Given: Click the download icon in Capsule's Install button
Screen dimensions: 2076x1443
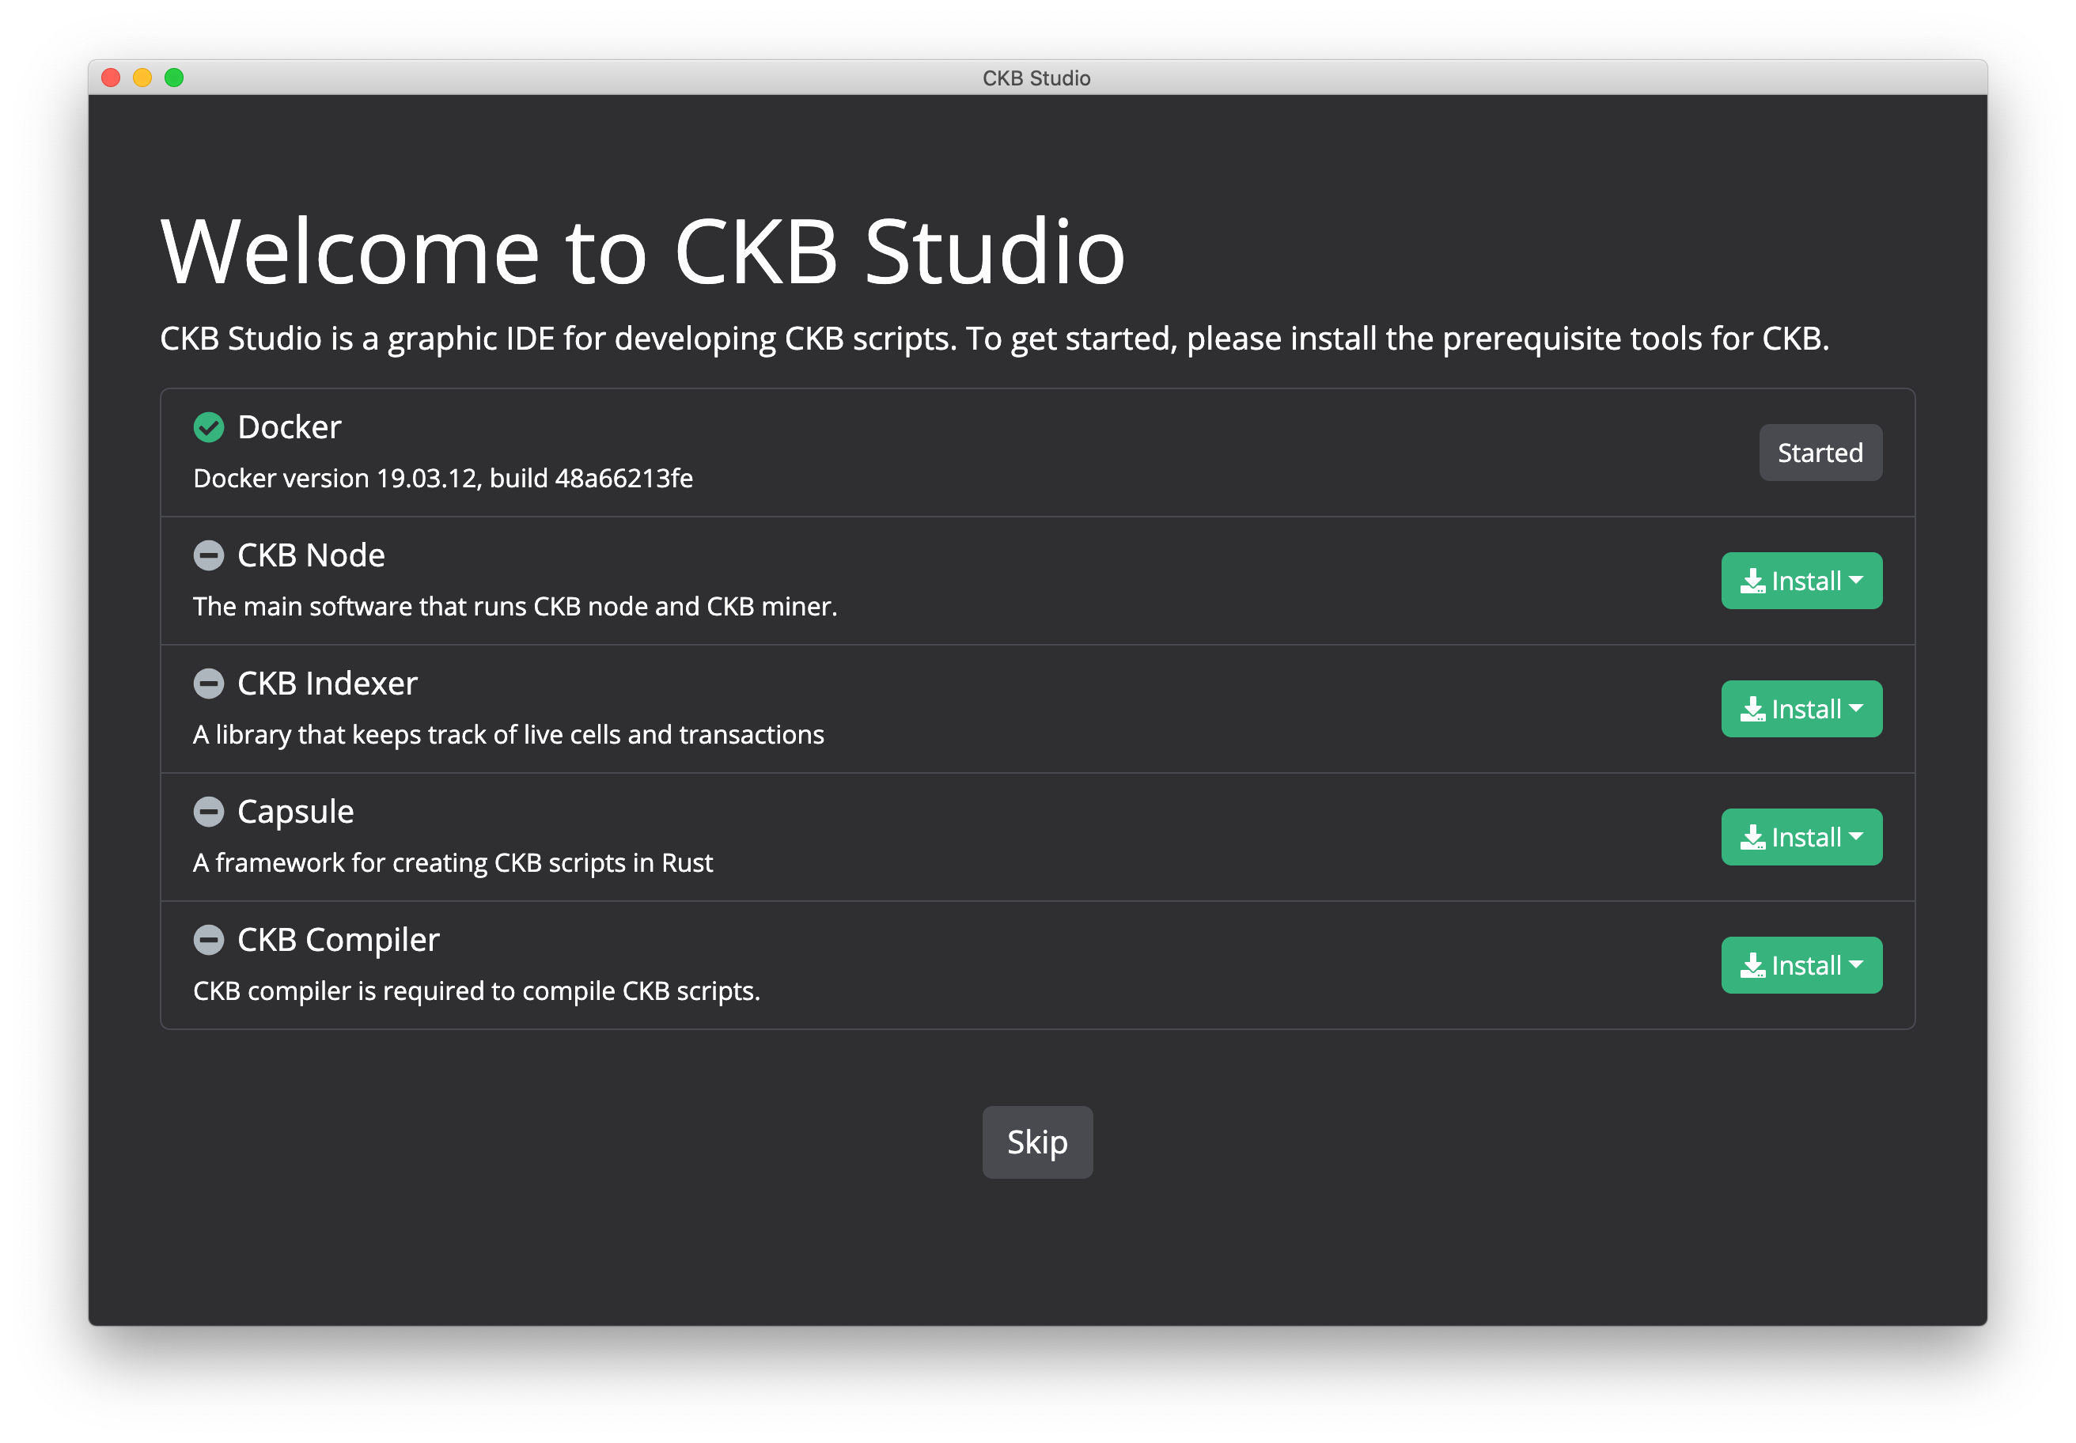Looking at the screenshot, I should point(1752,838).
